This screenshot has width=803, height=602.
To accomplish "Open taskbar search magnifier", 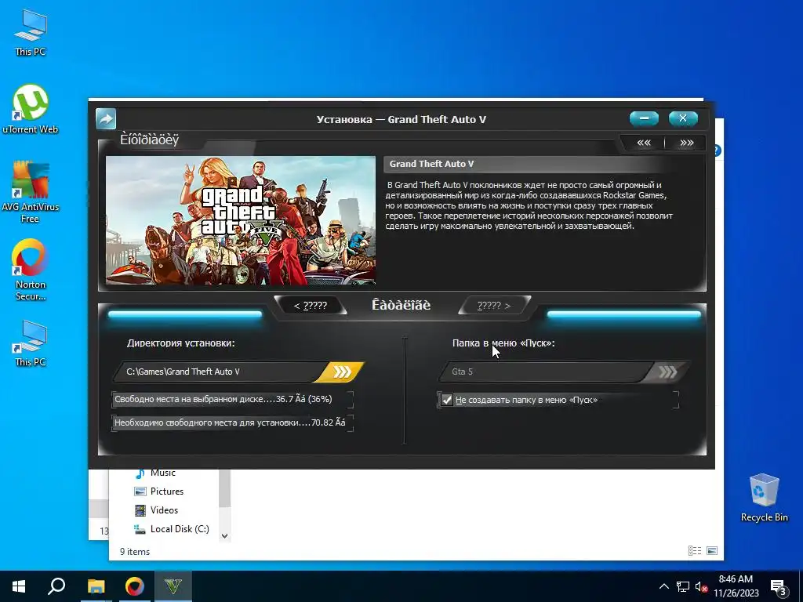I will [56, 586].
